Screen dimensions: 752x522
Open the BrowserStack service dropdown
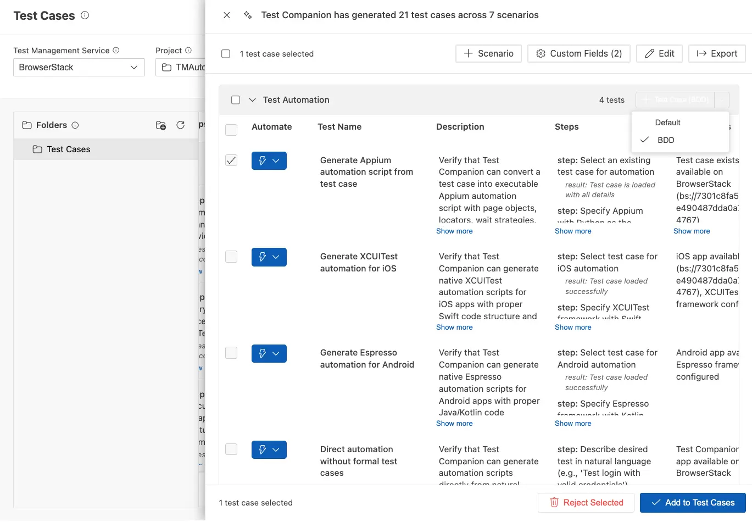[79, 67]
